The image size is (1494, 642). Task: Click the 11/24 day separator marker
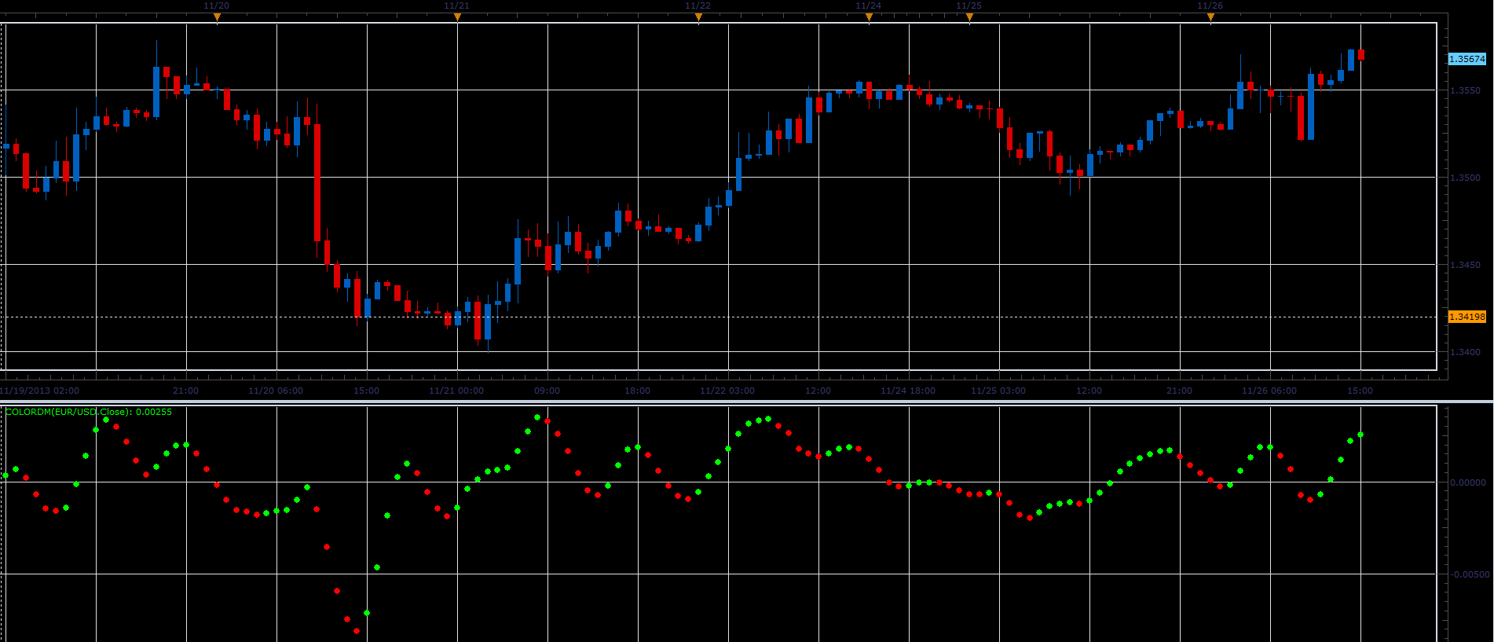tap(869, 17)
